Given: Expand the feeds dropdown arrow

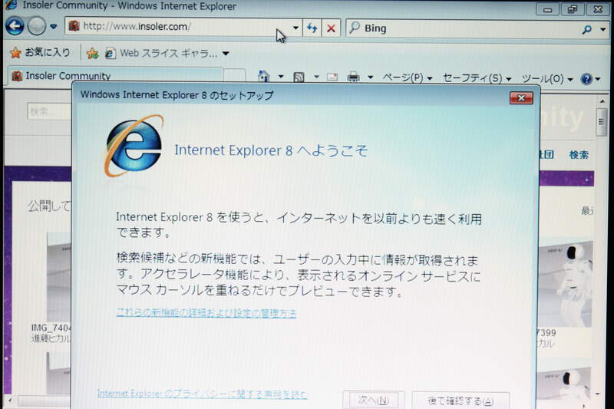Looking at the screenshot, I should pyautogui.click(x=316, y=77).
